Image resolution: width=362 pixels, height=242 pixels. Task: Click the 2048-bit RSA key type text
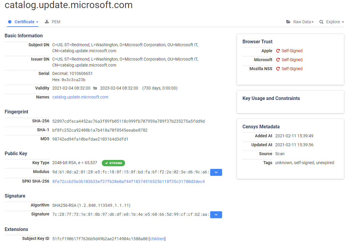(75, 163)
